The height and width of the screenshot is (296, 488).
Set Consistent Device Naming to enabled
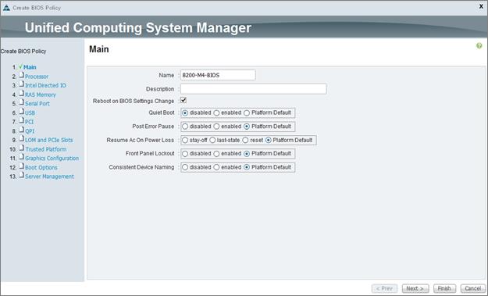click(216, 167)
